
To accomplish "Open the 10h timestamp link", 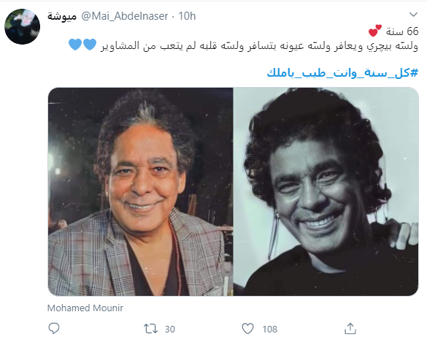I will (x=187, y=16).
